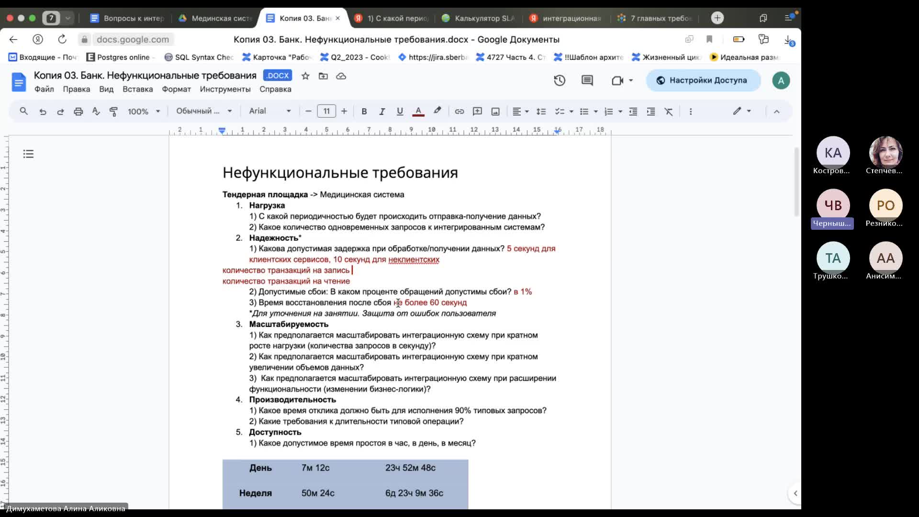This screenshot has width=919, height=517.
Task: Bookmark the page in the address bar
Action: pos(709,39)
